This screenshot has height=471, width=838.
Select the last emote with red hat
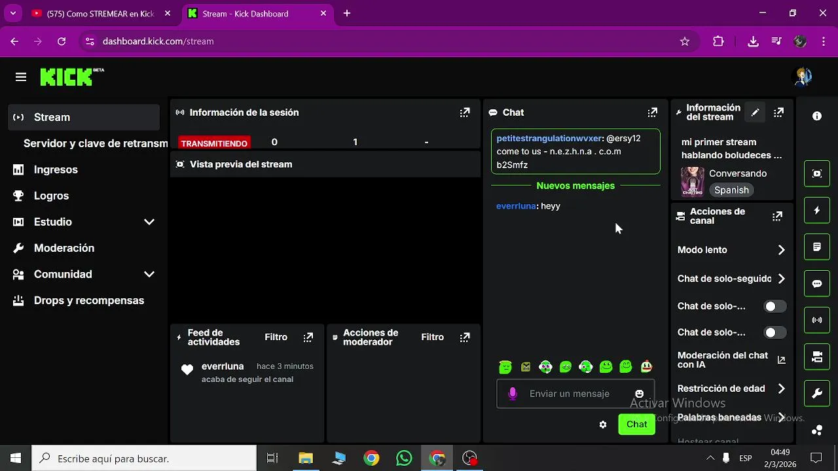click(647, 367)
